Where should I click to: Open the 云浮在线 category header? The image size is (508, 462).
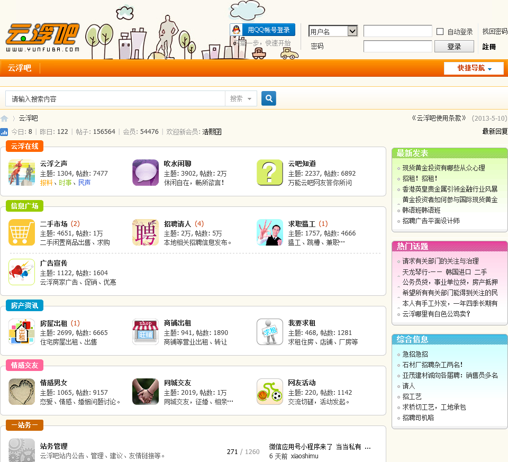point(25,146)
